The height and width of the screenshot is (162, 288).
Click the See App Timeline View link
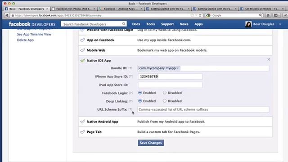tap(34, 34)
